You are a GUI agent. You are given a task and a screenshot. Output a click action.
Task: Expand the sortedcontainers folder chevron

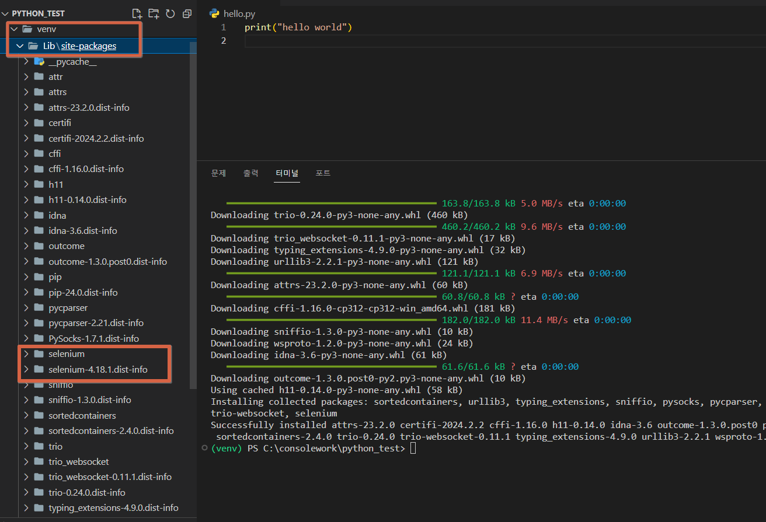pyautogui.click(x=26, y=415)
